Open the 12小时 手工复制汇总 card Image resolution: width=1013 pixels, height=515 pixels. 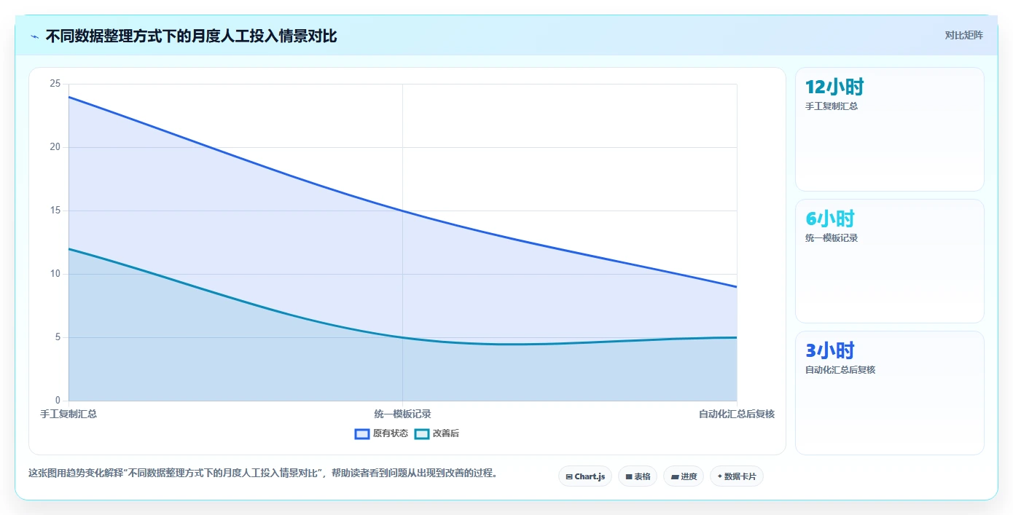[890, 130]
